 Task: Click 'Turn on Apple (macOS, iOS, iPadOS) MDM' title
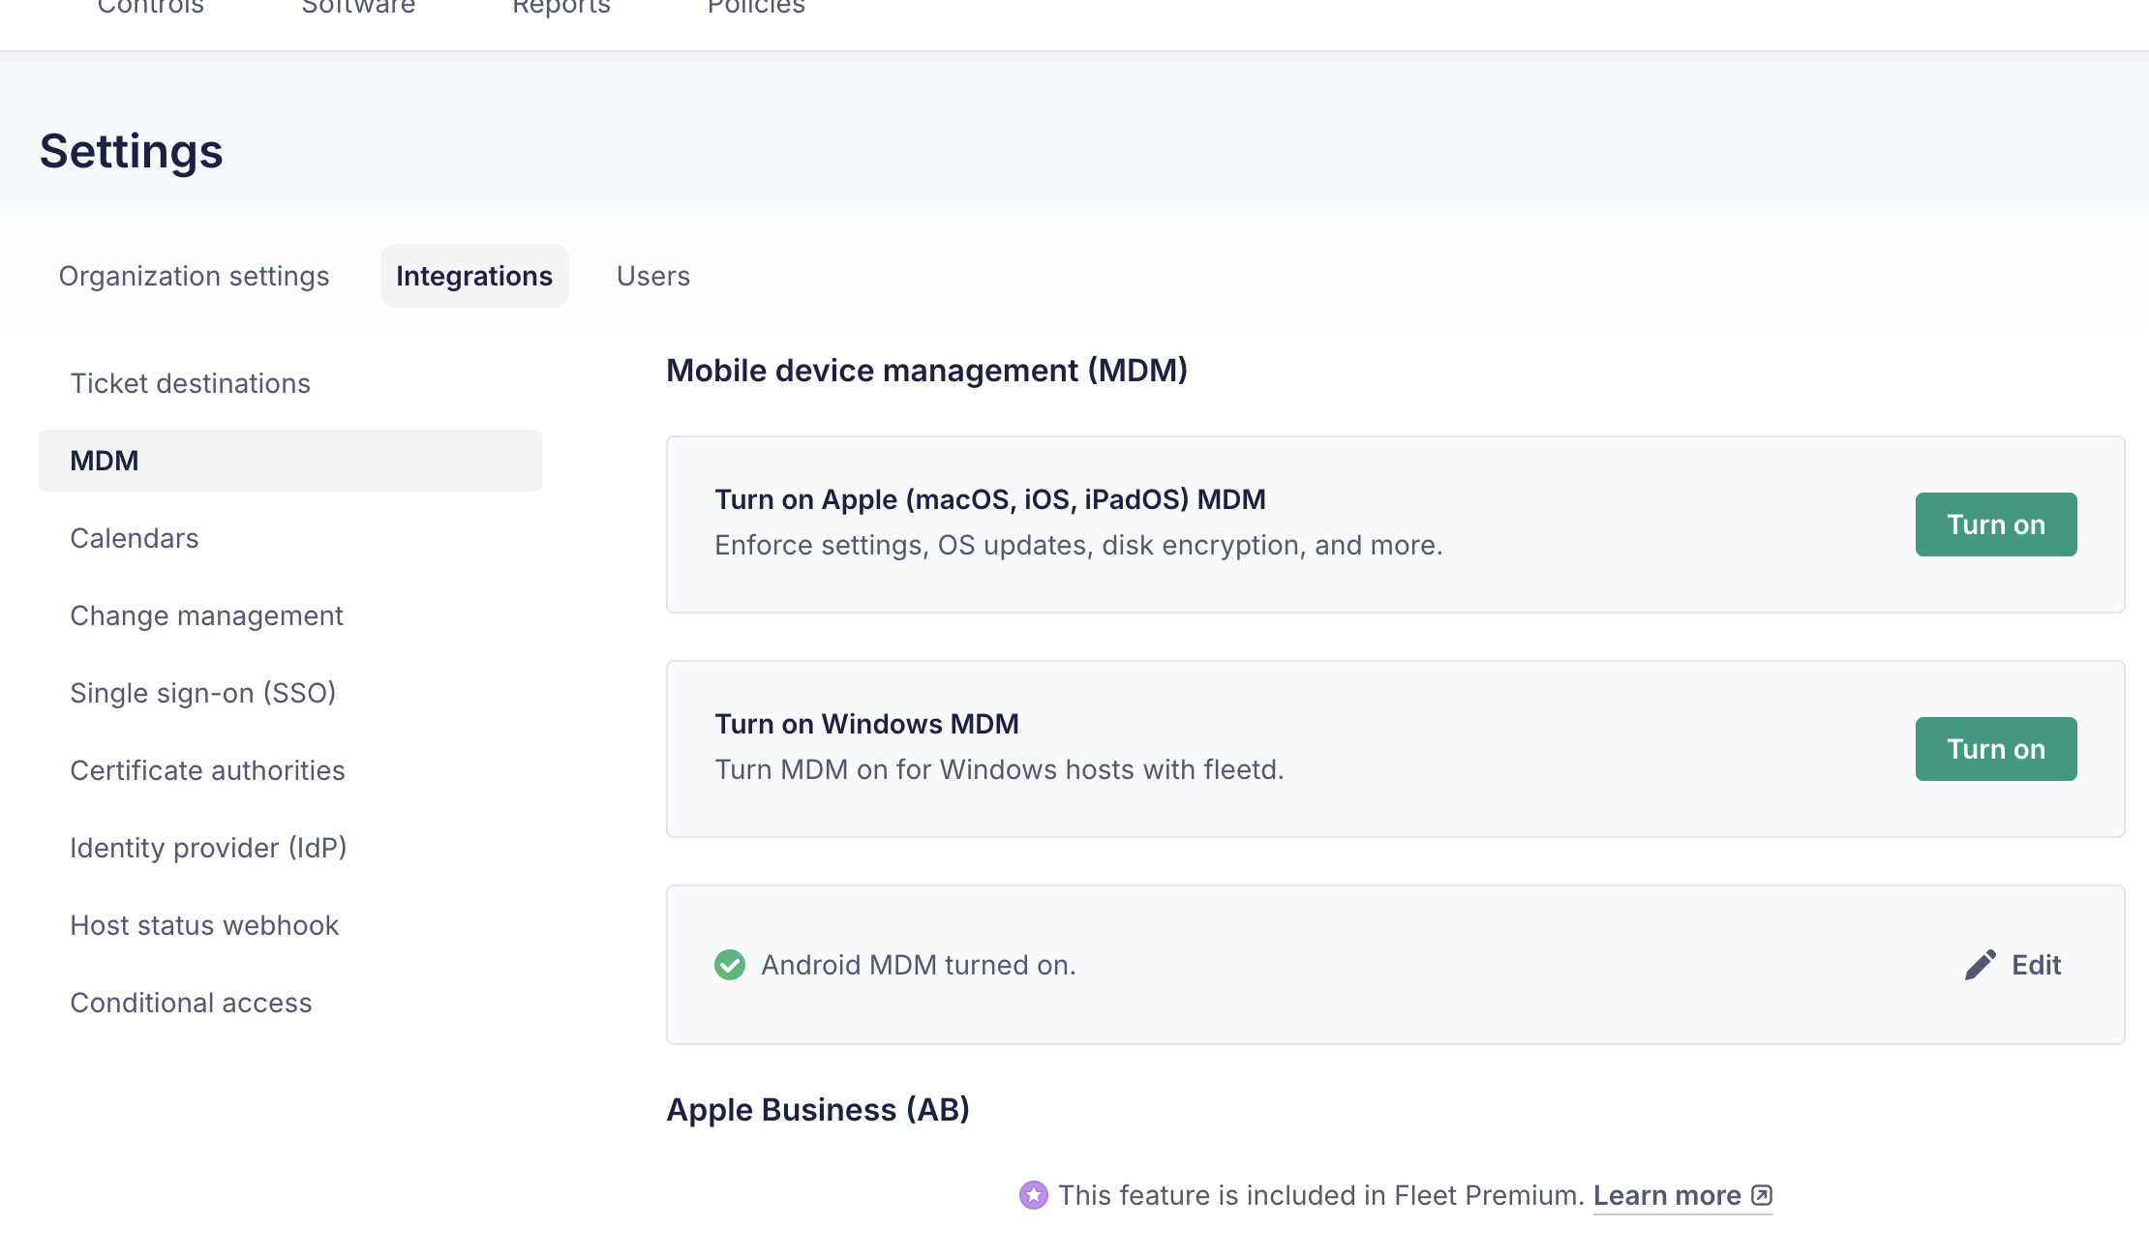(x=990, y=499)
